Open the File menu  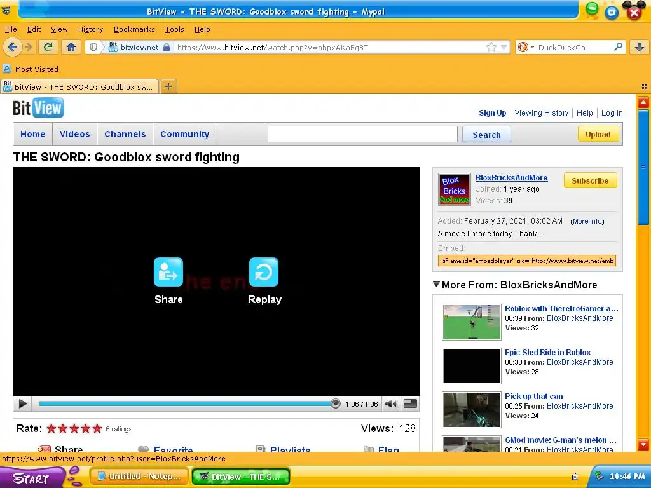tap(11, 29)
